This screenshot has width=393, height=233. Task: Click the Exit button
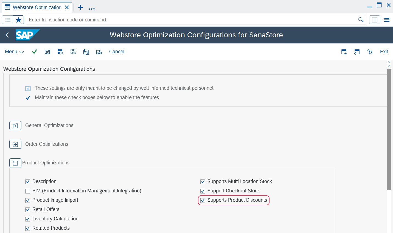(384, 52)
